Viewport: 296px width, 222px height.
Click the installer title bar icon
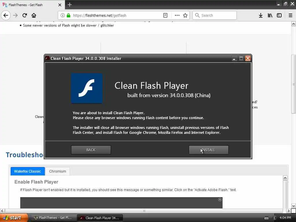pos(47,58)
